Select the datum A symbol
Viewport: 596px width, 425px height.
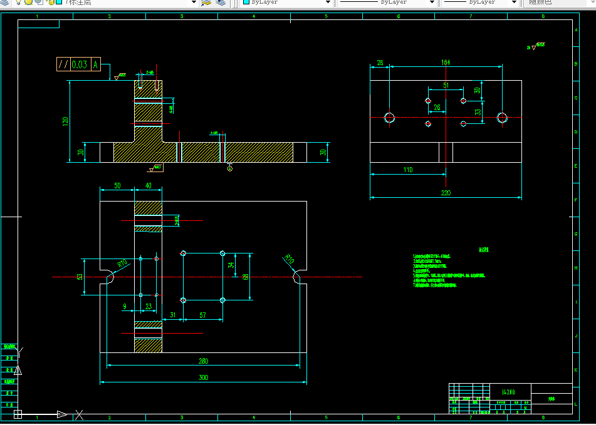(229, 167)
